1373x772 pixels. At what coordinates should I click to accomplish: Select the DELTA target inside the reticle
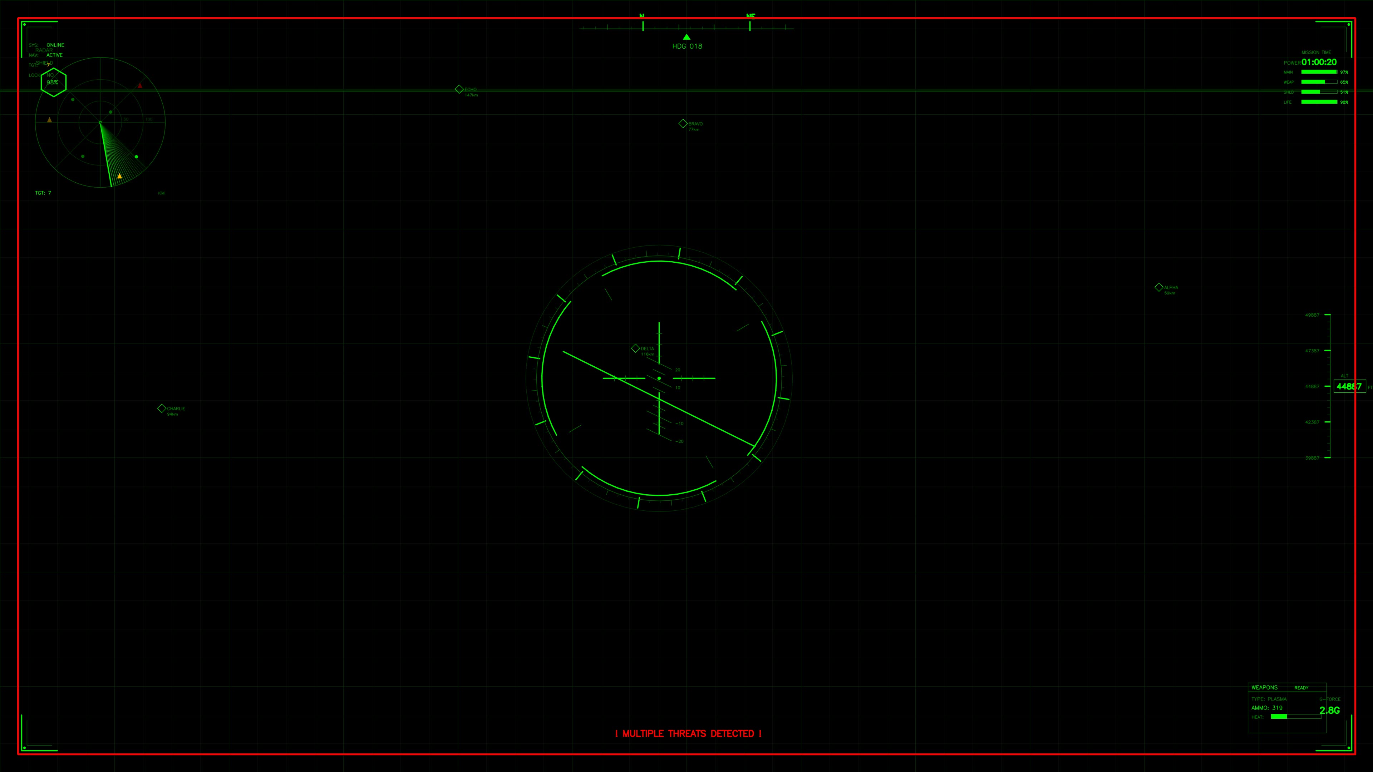[x=635, y=347]
